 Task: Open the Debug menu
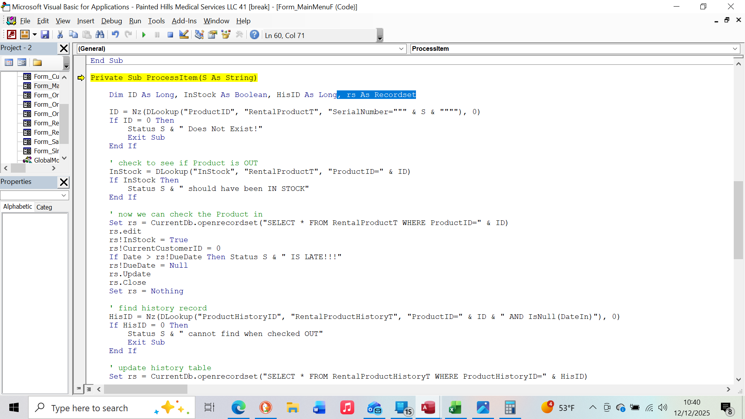point(111,21)
